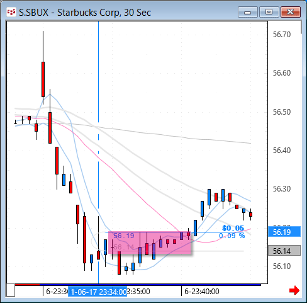Click the 56.14 label inside pink box
Screen dimensions: 307x303
click(123, 247)
